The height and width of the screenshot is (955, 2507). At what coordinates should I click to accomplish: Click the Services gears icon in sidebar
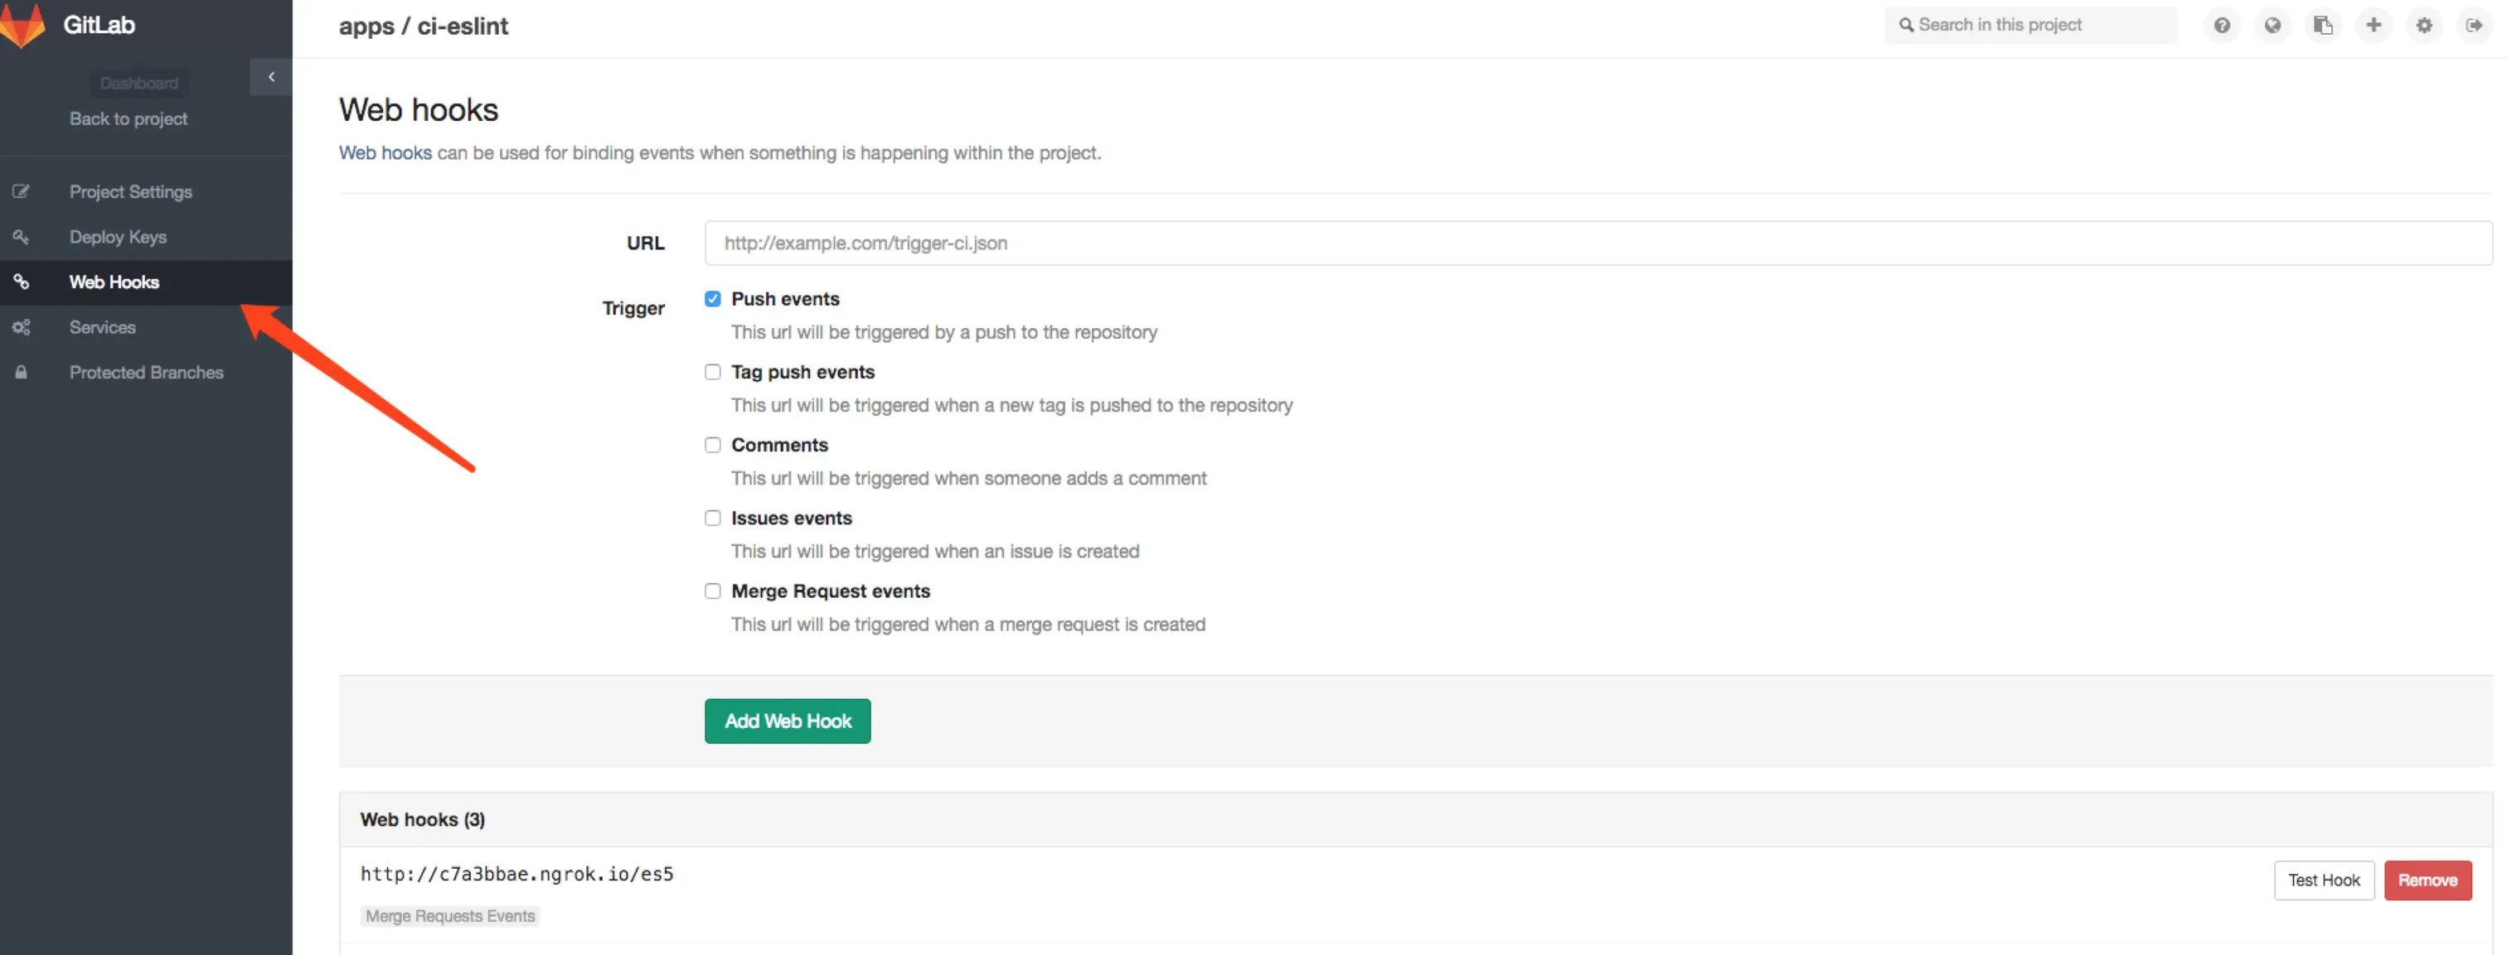[22, 328]
